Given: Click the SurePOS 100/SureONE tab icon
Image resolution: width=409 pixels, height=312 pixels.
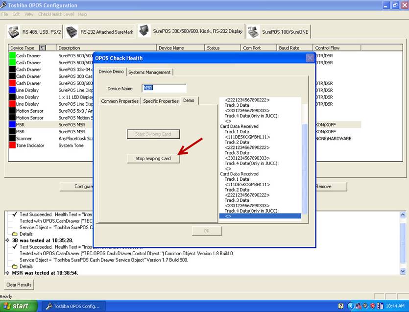Looking at the screenshot, I should pyautogui.click(x=253, y=32).
